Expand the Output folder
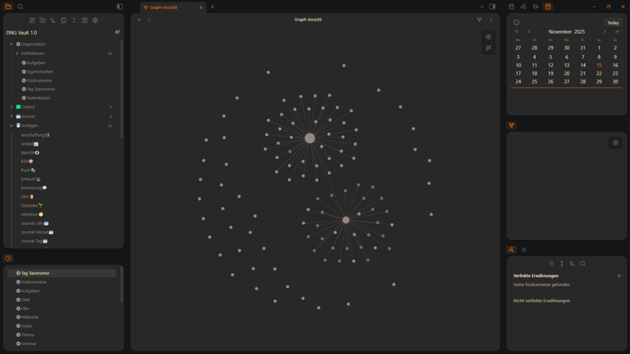The width and height of the screenshot is (630, 354). (x=11, y=107)
